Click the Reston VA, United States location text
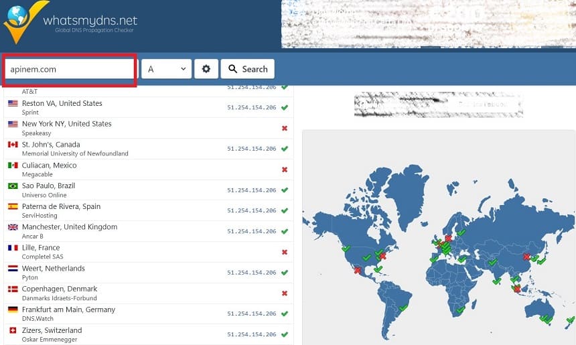 [x=62, y=103]
